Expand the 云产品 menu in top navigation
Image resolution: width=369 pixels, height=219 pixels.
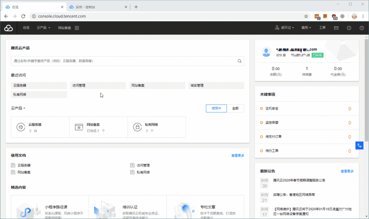[43, 28]
